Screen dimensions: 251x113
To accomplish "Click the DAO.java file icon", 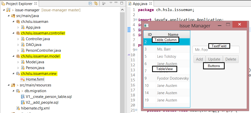I will [x=23, y=45].
